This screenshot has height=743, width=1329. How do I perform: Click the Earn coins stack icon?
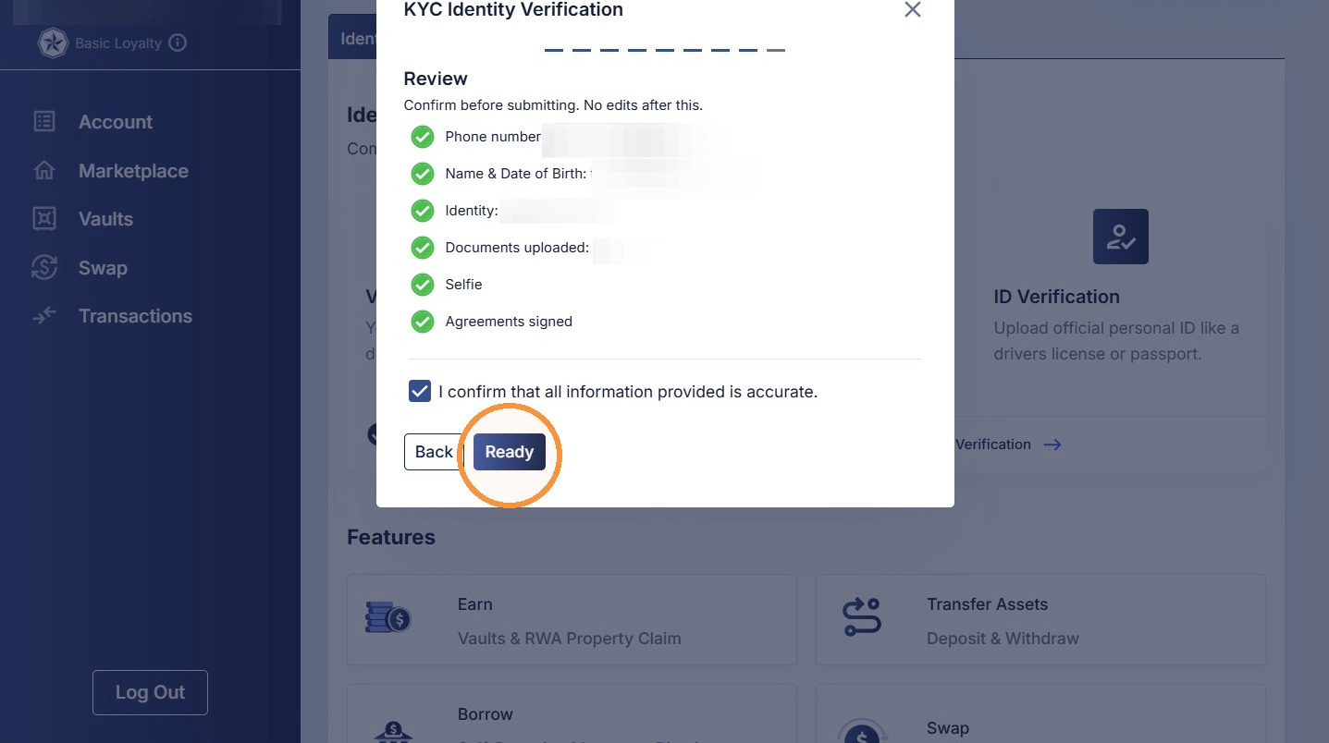click(388, 617)
